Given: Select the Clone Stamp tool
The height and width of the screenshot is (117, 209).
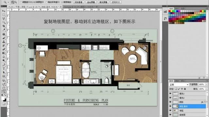Looking at the screenshot, I should [x=4, y=42].
